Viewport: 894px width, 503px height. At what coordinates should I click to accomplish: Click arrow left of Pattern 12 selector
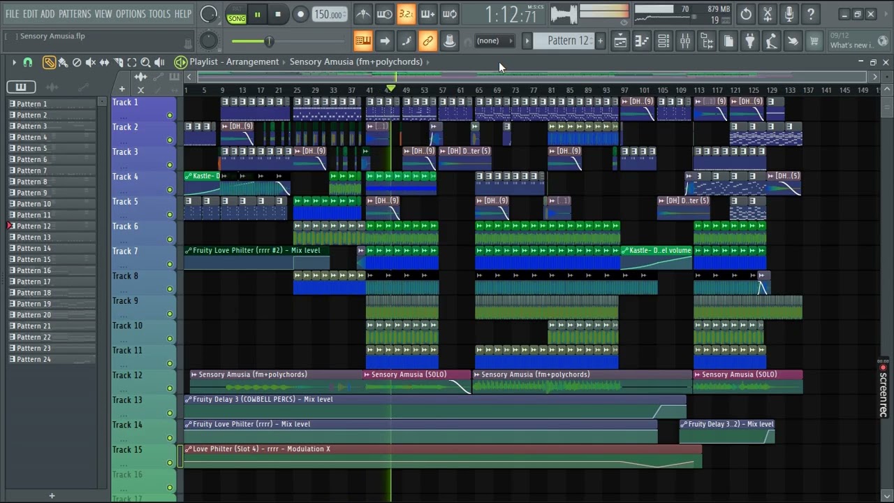(527, 41)
